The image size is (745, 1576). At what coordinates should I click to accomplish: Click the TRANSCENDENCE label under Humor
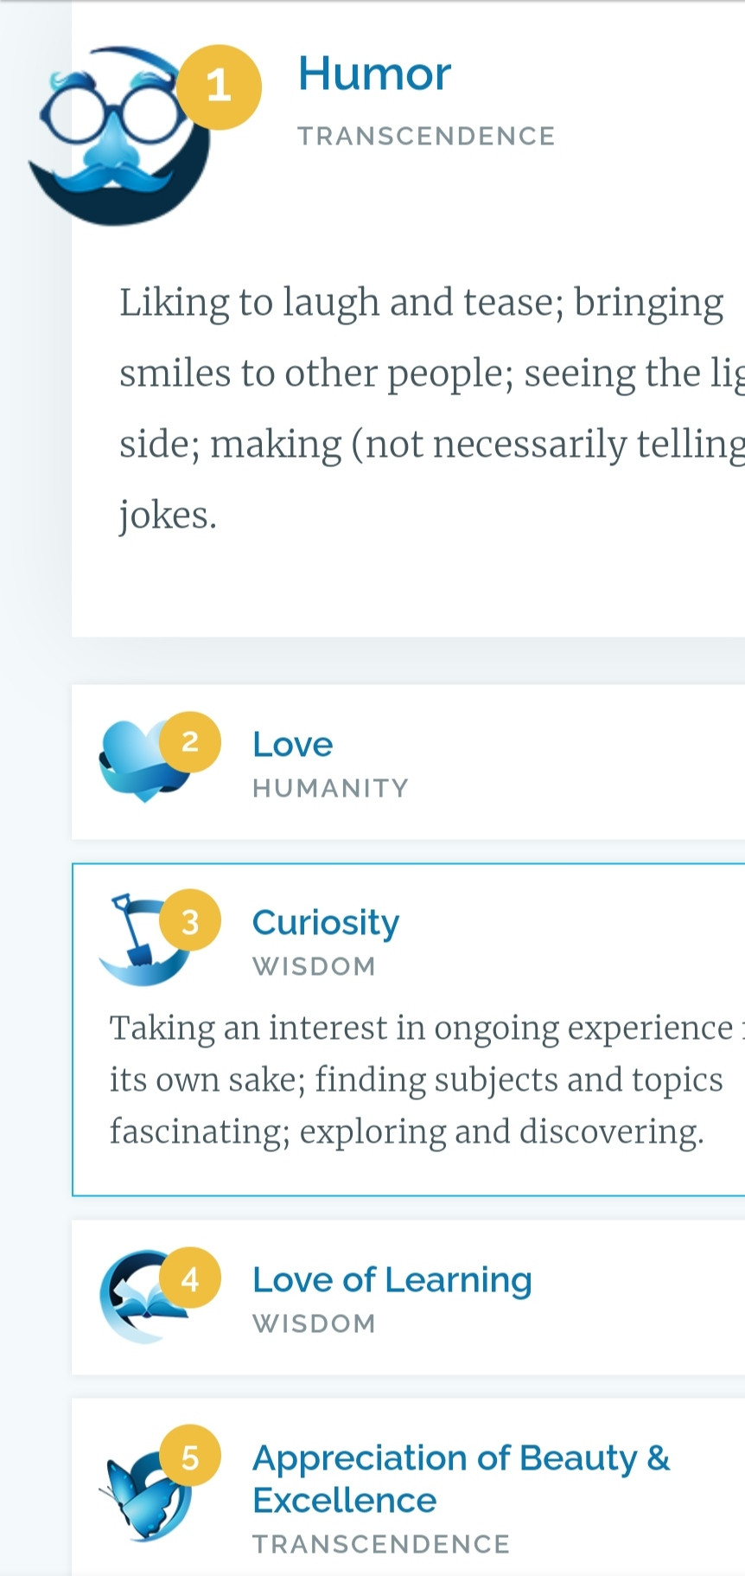(426, 137)
